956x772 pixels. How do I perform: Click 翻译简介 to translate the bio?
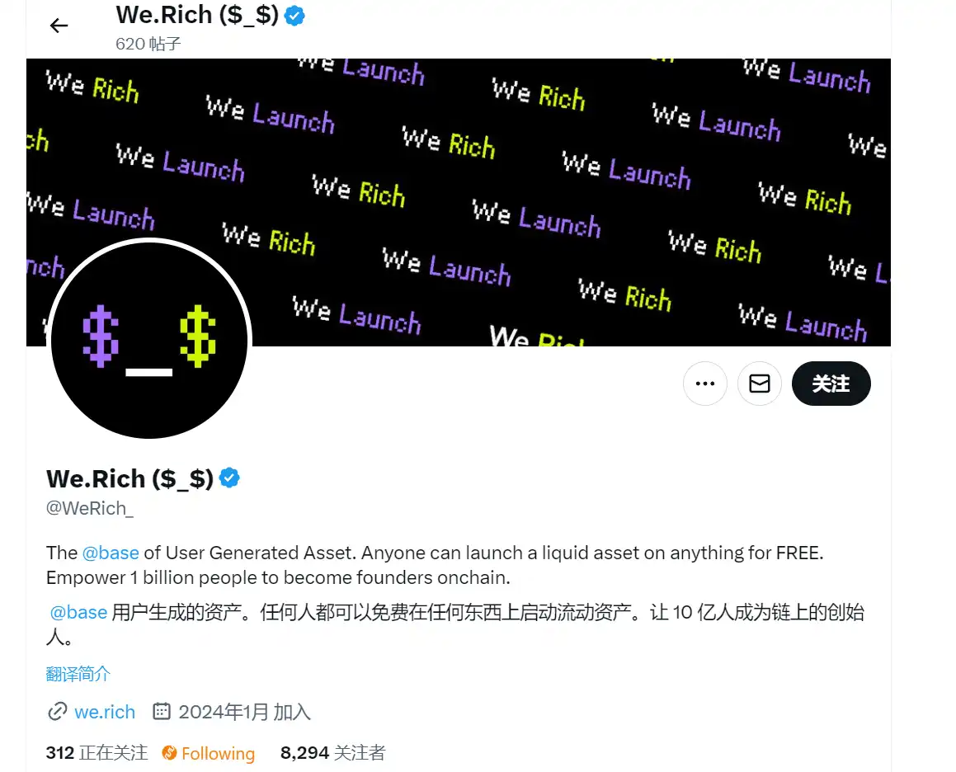[x=78, y=674]
